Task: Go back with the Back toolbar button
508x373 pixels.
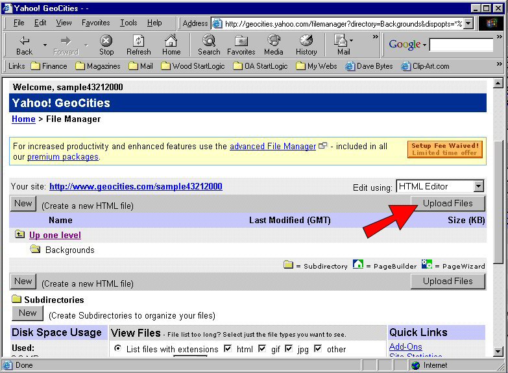Action: pyautogui.click(x=24, y=45)
